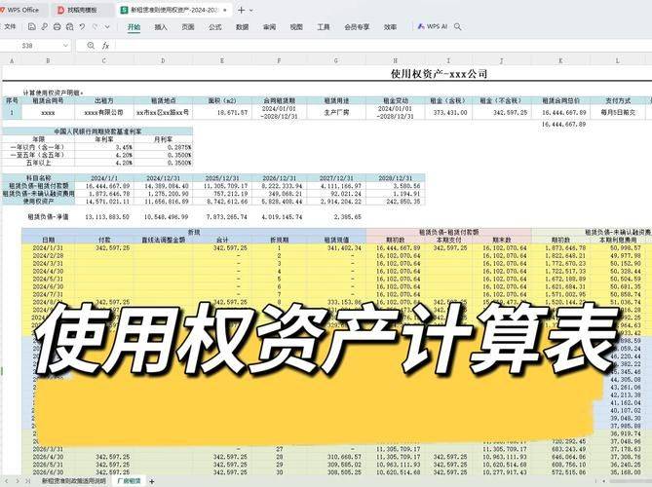The width and height of the screenshot is (652, 487).
Task: Select the 效率 ribbon tab
Action: coord(390,27)
